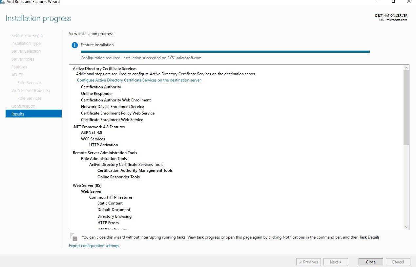Select Results step in the wizard sidebar
The image size is (416, 267).
coord(33,114)
